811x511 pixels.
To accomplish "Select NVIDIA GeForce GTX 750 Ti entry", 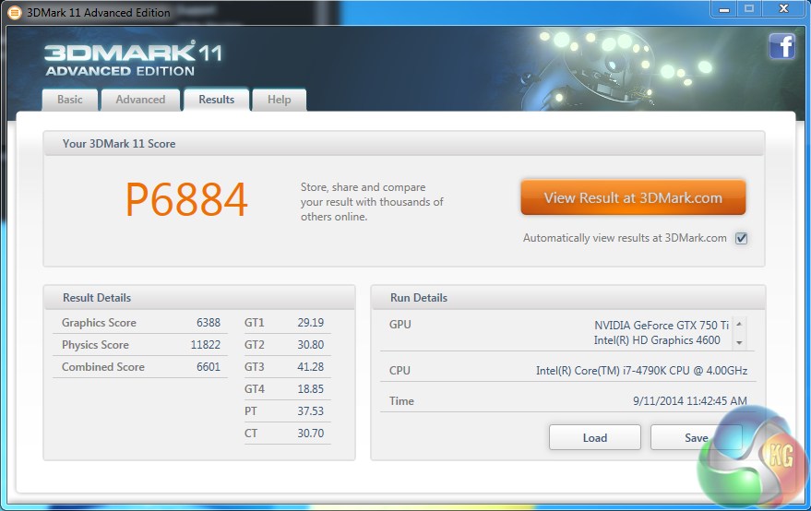I will click(x=662, y=326).
